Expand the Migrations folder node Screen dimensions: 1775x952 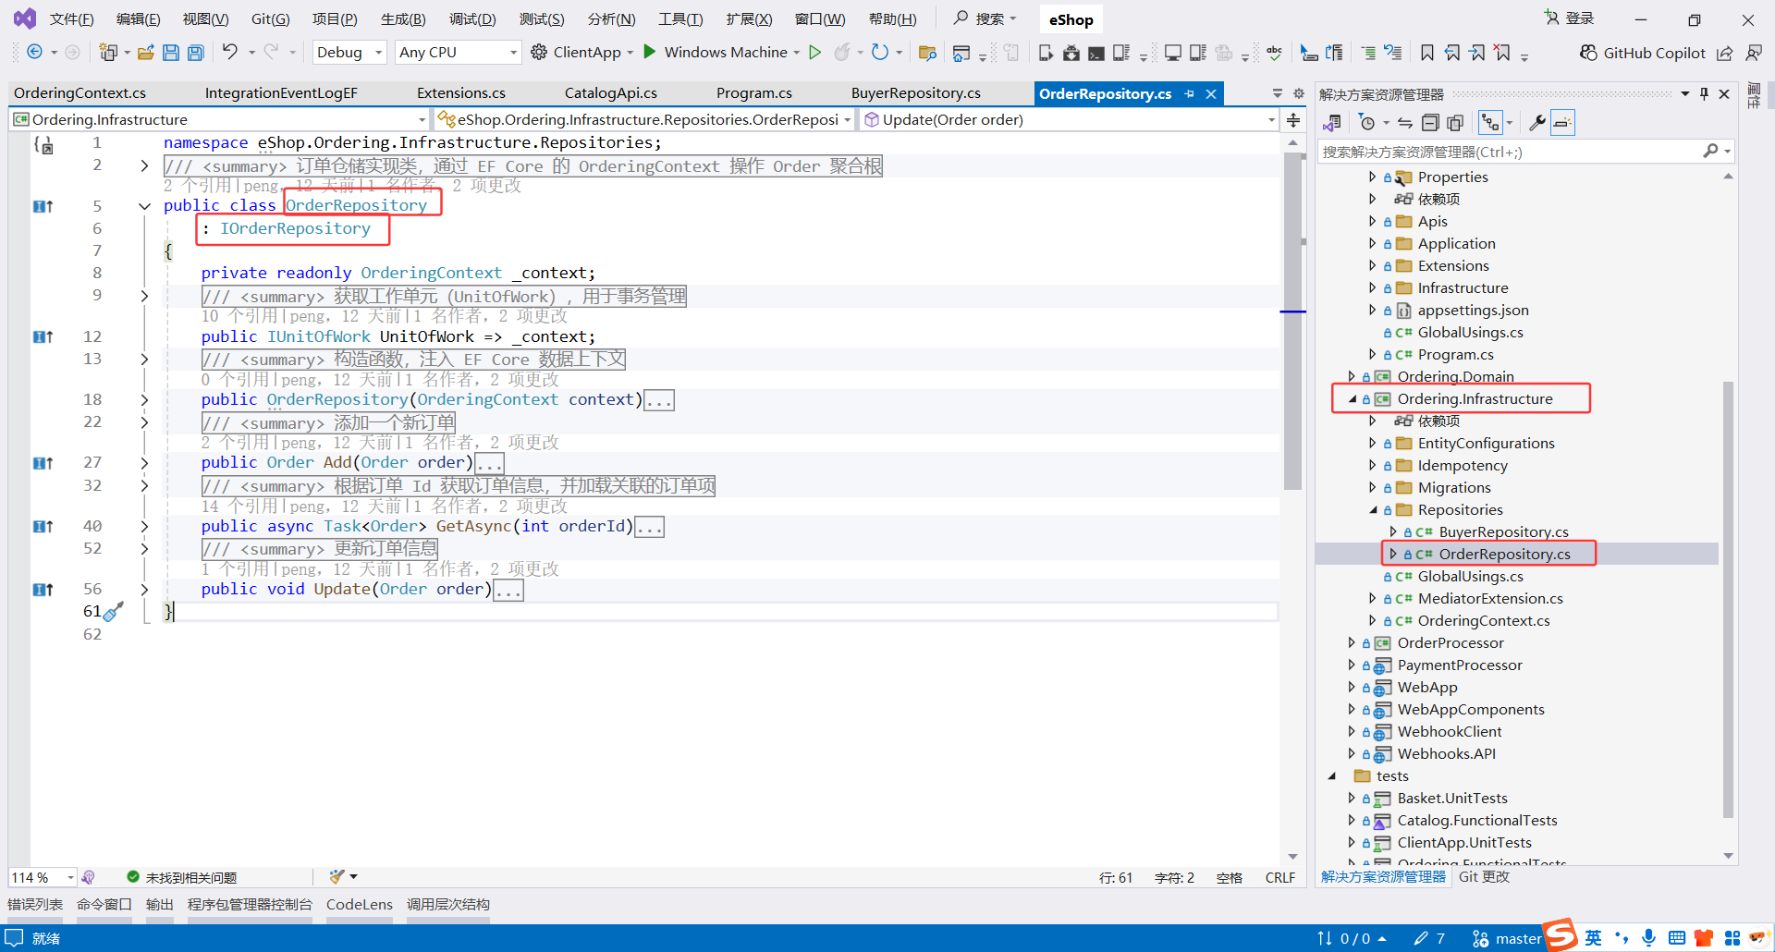tap(1373, 488)
